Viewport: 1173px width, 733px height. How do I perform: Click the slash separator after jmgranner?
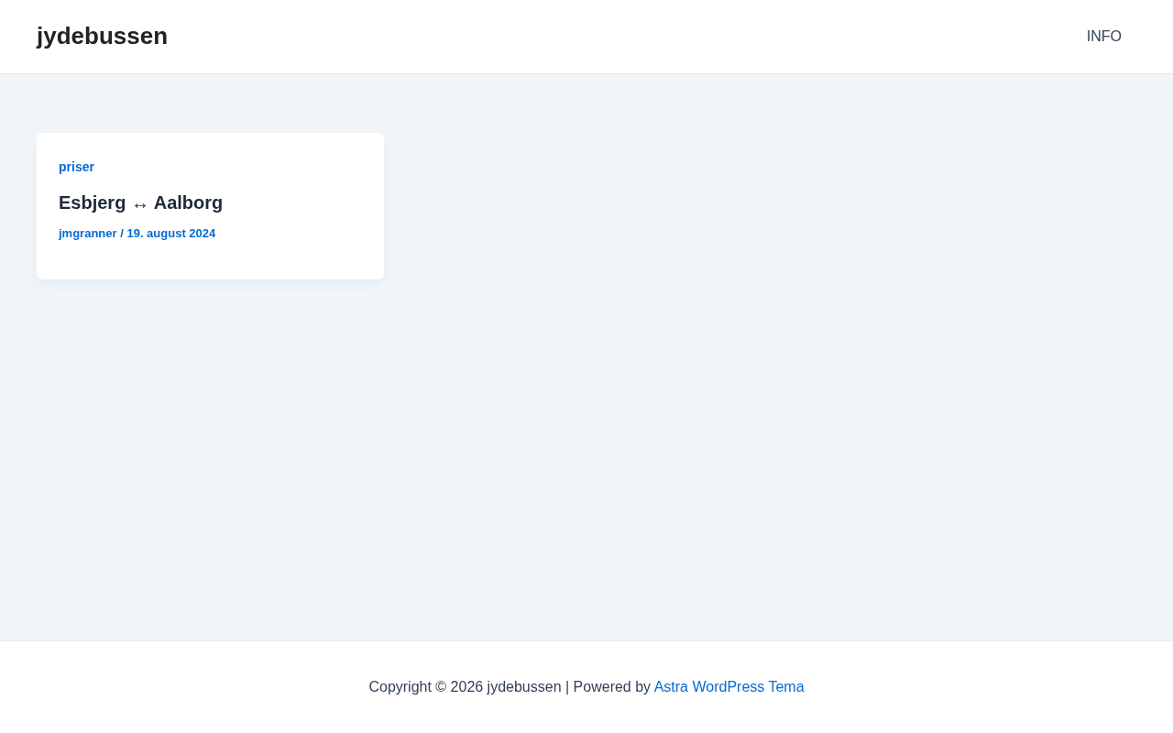pos(122,234)
